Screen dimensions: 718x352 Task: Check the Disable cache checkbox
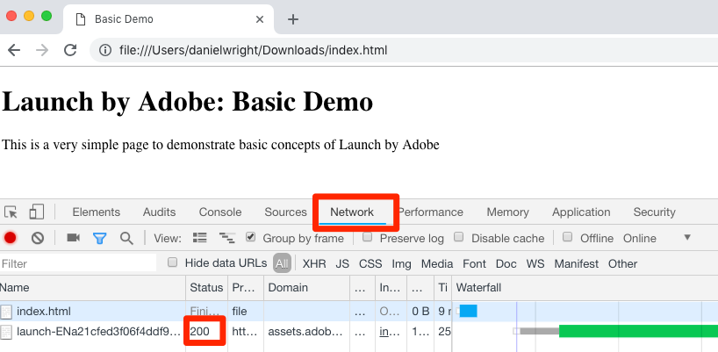[459, 237]
